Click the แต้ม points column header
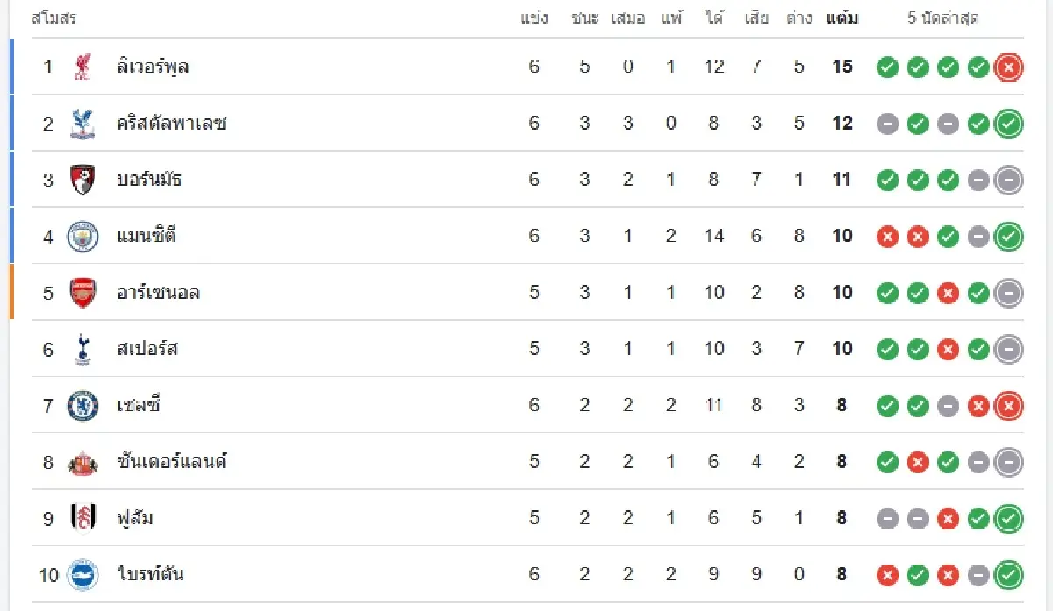The width and height of the screenshot is (1053, 611). (x=842, y=18)
